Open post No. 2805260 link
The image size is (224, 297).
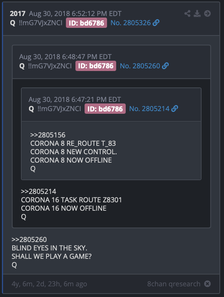[x=140, y=66]
